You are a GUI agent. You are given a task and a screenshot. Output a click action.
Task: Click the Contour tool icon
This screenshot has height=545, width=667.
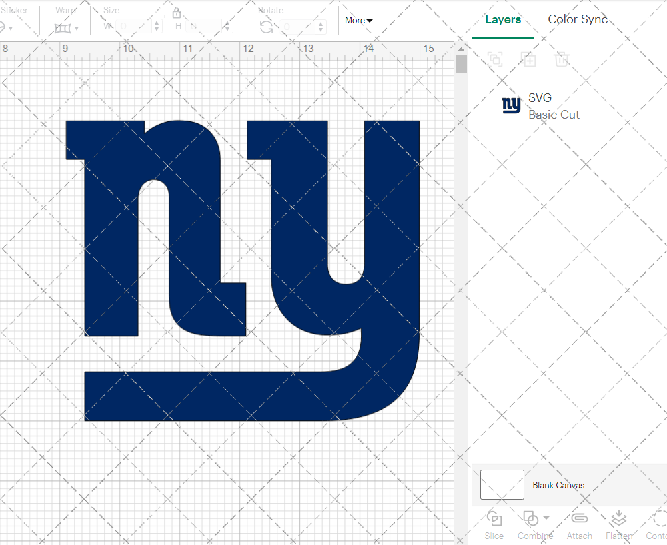tap(660, 518)
